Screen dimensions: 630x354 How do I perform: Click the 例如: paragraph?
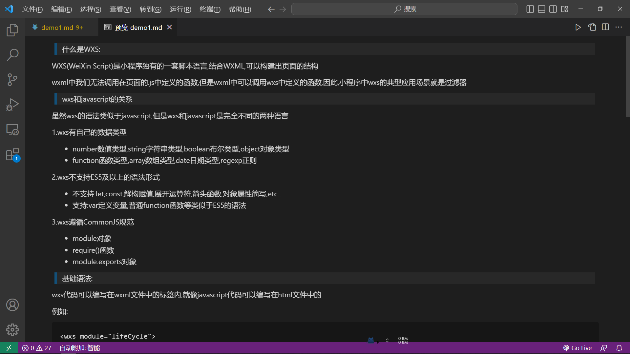tap(60, 311)
